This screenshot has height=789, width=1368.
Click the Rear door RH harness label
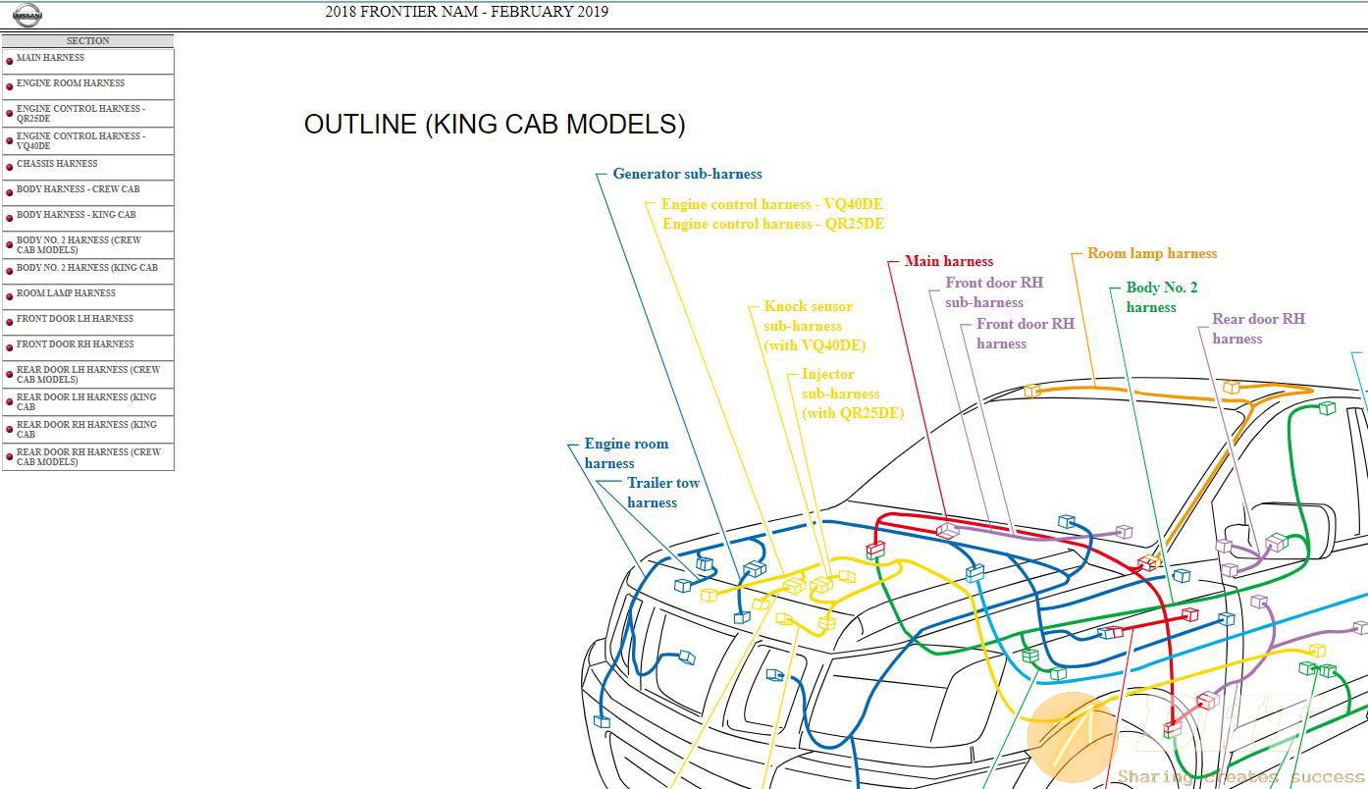click(x=1259, y=329)
